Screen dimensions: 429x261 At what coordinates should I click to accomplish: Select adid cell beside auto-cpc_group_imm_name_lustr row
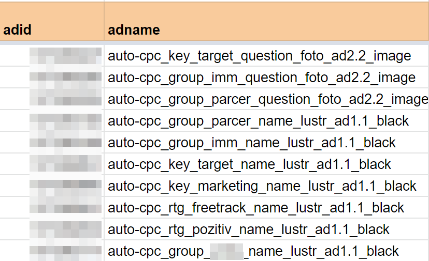pyautogui.click(x=52, y=143)
